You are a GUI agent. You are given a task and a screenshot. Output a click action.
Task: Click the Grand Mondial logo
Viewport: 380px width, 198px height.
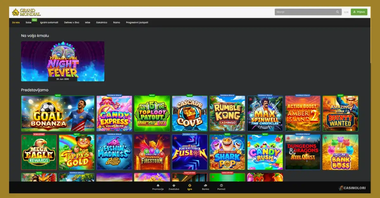click(x=26, y=12)
